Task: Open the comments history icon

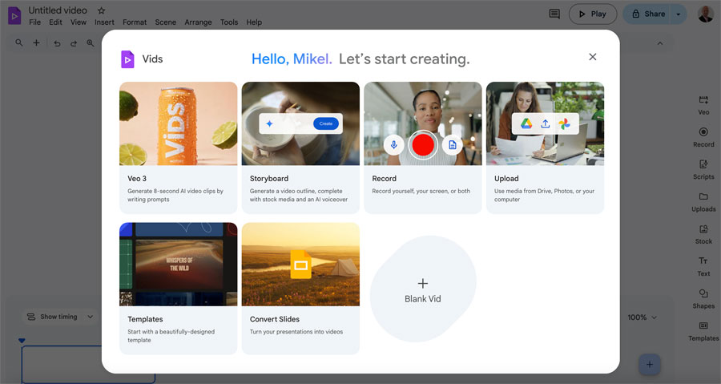Action: pos(554,14)
